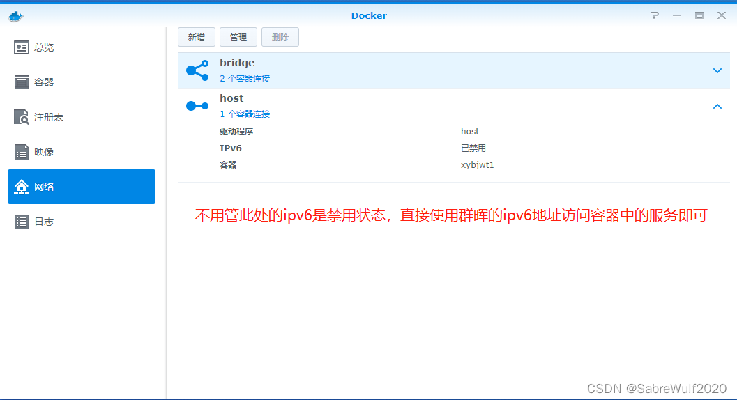Click the Docker window title
This screenshot has height=400, width=737.
pos(369,15)
